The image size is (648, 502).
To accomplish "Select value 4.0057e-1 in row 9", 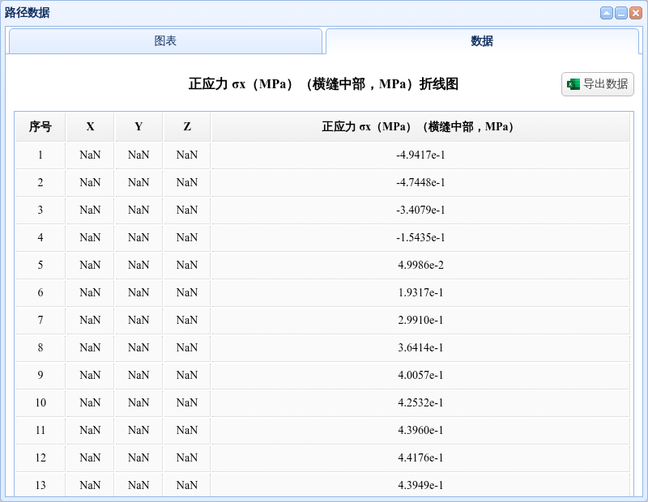I will (420, 375).
